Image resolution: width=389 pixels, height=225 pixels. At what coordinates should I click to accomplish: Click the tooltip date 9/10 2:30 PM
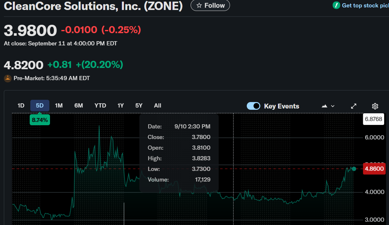click(192, 127)
